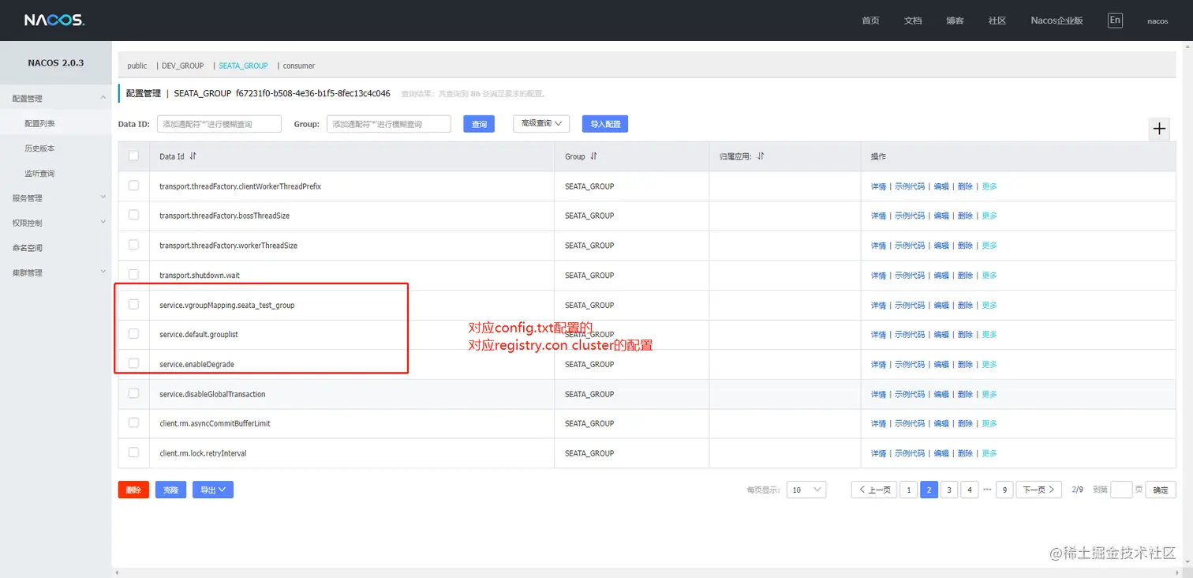Open 更多 menu for transport.shutdown.wait row
Image resolution: width=1193 pixels, height=578 pixels.
989,276
